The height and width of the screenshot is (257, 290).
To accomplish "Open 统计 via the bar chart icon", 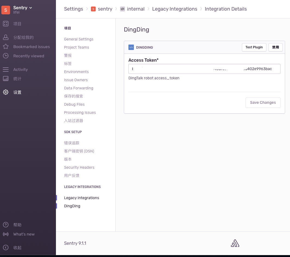I will point(6,79).
